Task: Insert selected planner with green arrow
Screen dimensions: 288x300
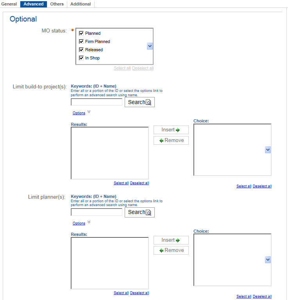Action: (x=171, y=240)
